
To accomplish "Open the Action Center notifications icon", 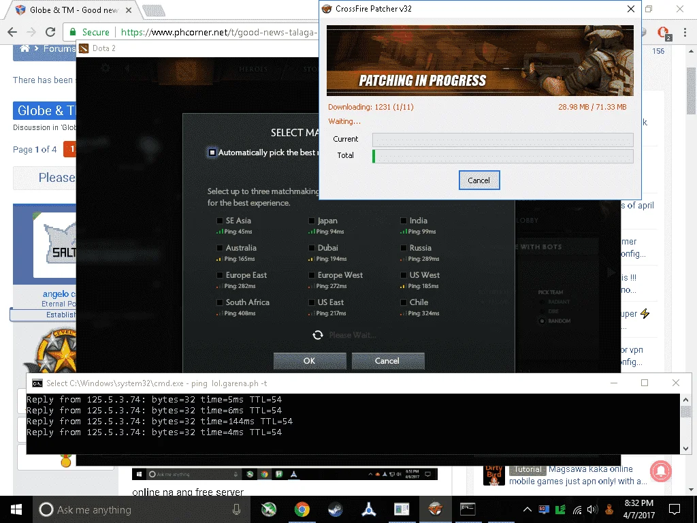I will (675, 509).
